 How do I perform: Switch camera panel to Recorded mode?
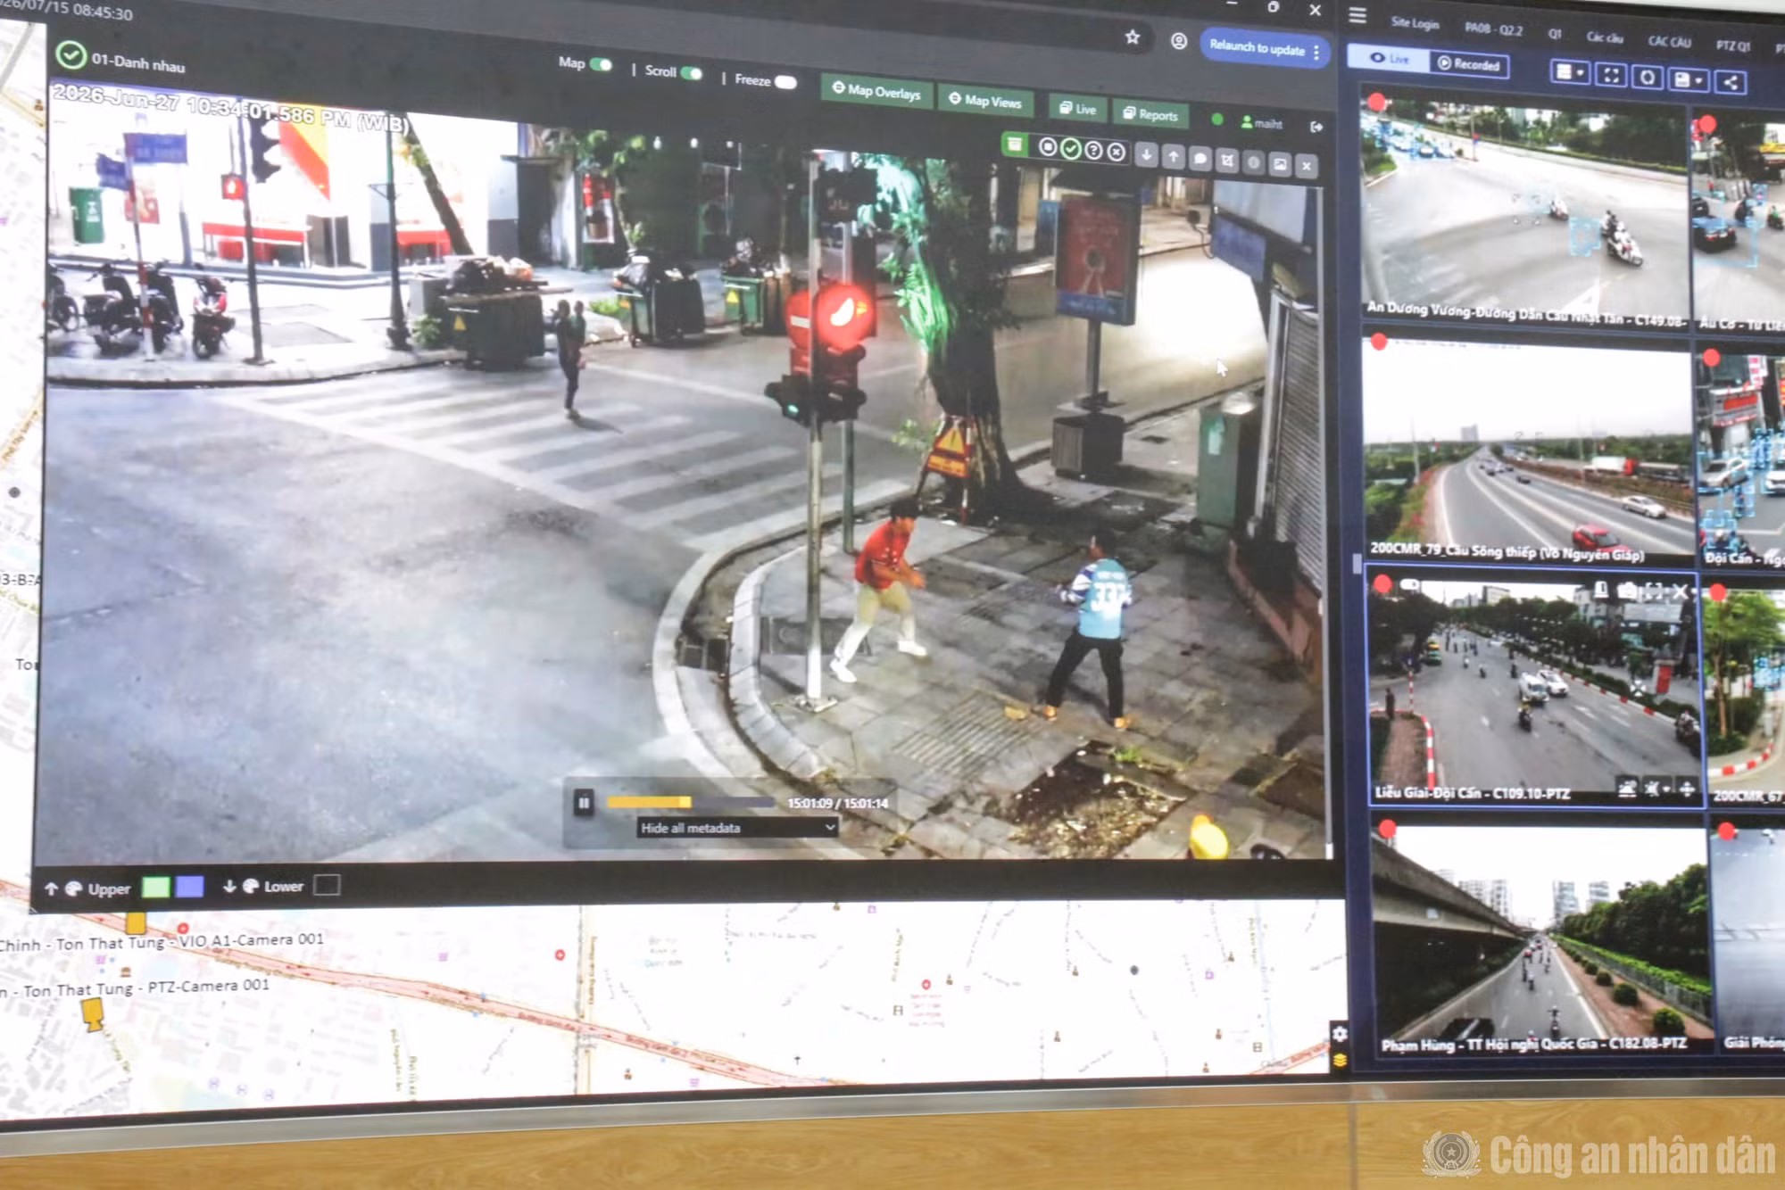coord(1468,64)
